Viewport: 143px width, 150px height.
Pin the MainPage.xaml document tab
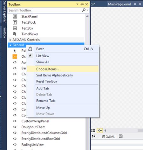point(135,4)
